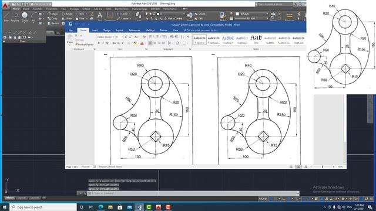Click Match Properties icon in AutoCAD
376x211 pixels.
pyautogui.click(x=223, y=16)
